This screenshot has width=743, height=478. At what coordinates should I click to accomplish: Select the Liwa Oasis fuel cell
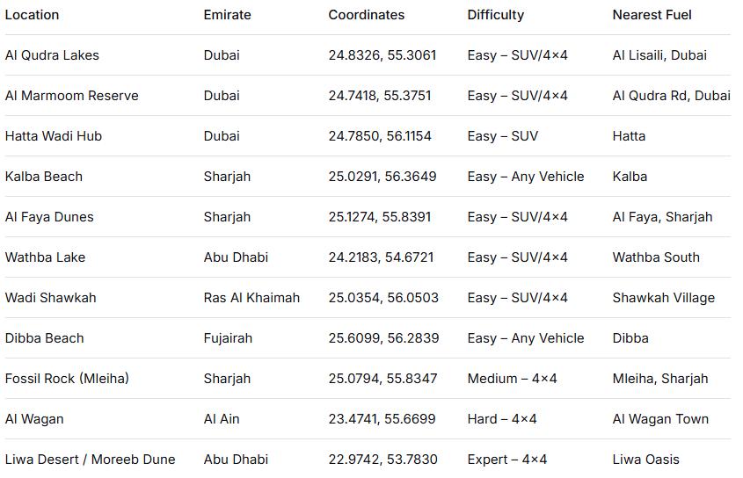[645, 460]
